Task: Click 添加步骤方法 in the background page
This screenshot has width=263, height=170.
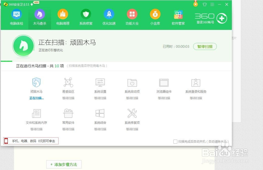Action: 64,164
